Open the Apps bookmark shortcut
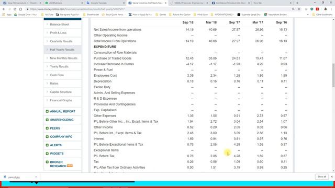 click(7, 15)
